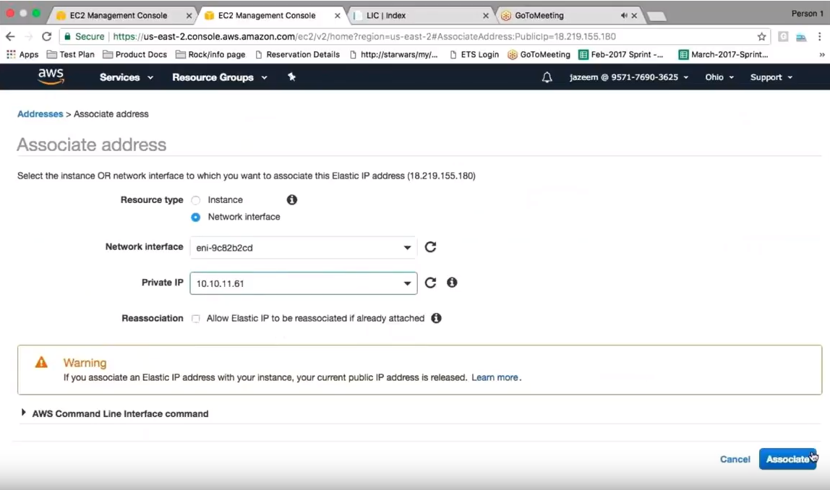Click the browser back arrow
This screenshot has width=830, height=490.
10,37
